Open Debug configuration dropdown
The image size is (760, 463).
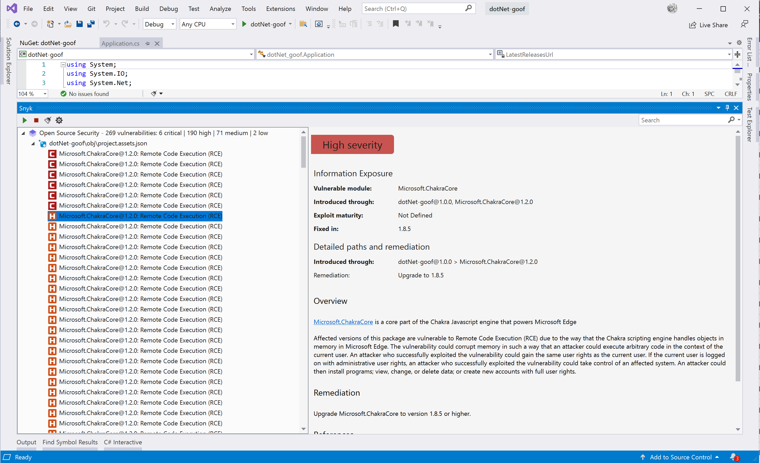pyautogui.click(x=159, y=24)
